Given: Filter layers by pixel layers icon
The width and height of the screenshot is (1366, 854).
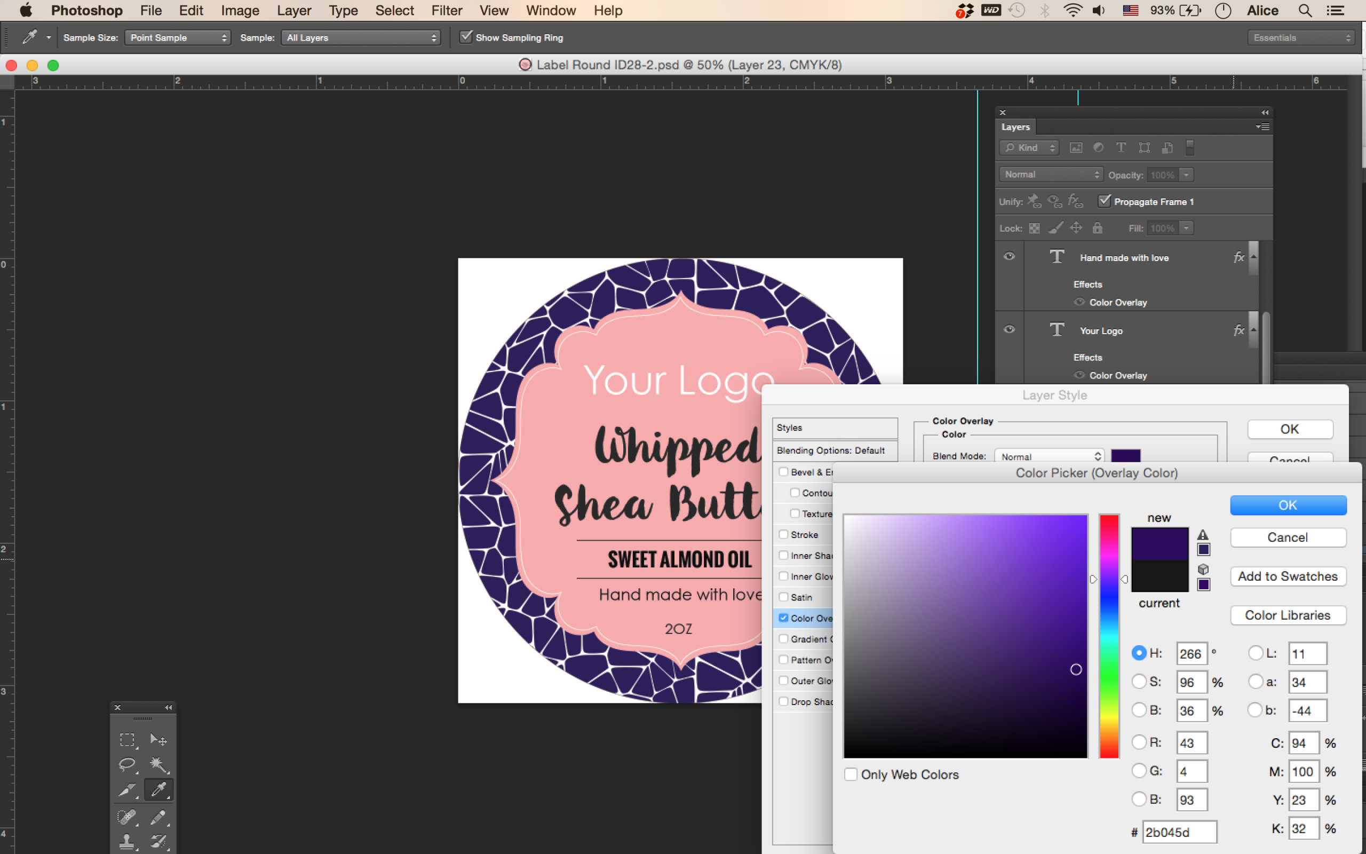Looking at the screenshot, I should click(x=1076, y=147).
